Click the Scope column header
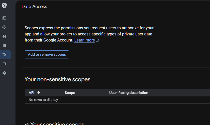The width and height of the screenshot is (210, 125). 70,93
